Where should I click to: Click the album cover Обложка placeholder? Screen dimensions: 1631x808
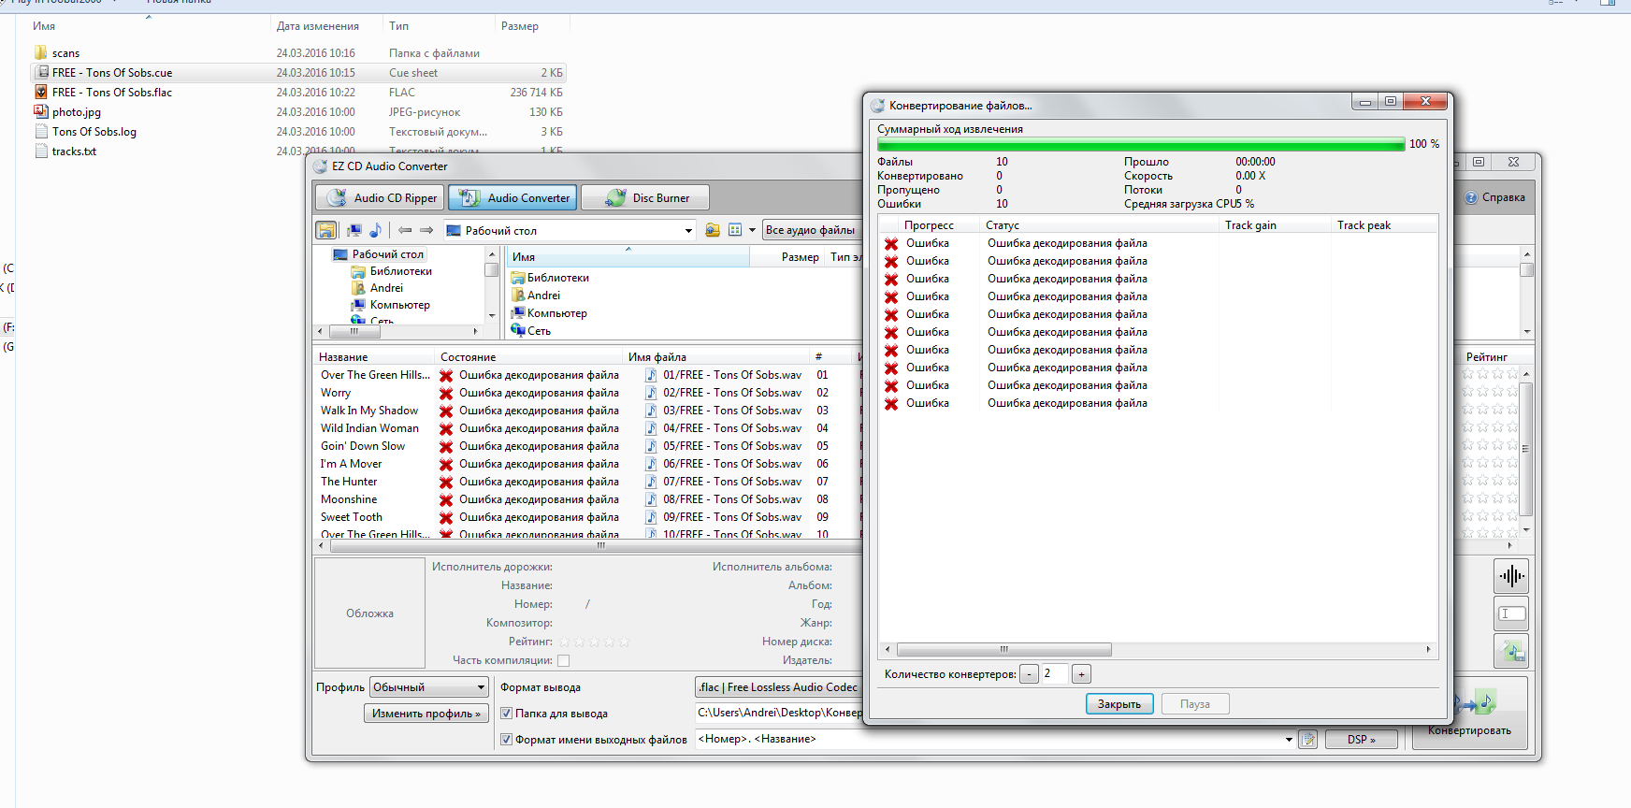point(369,613)
